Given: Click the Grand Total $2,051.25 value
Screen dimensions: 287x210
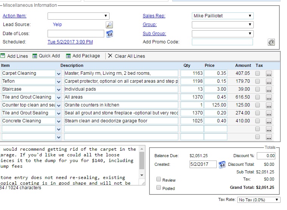Looking at the screenshot, I should click(265, 187).
